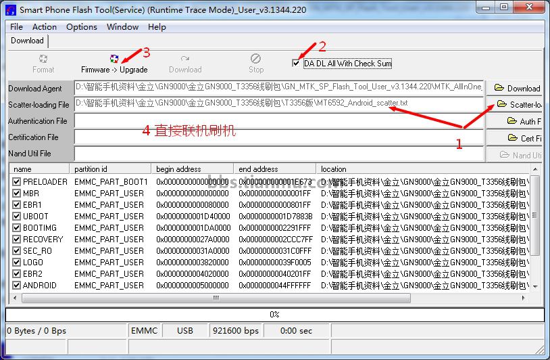Screen dimensions: 550x360
Task: Click the Authentication File input field
Action: (279, 120)
